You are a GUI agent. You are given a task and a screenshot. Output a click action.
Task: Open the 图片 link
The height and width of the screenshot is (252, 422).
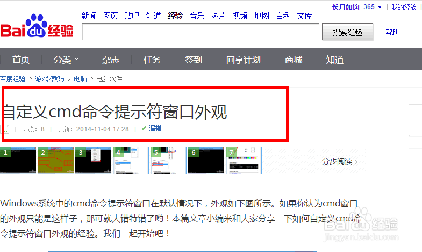(218, 16)
